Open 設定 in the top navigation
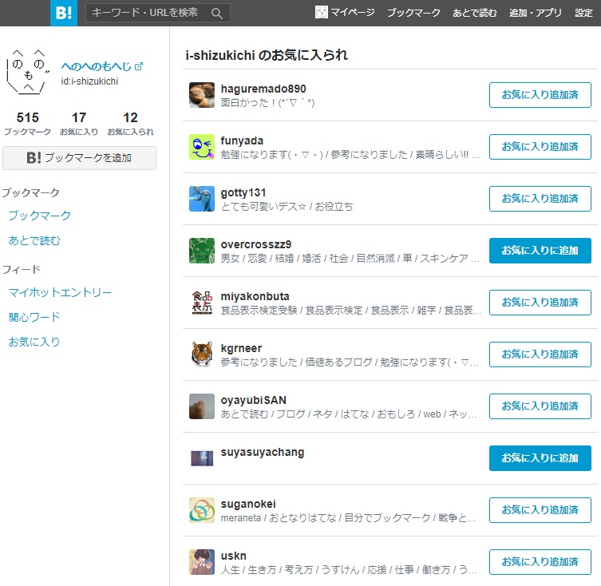Screen dimensions: 601x586 583,13
